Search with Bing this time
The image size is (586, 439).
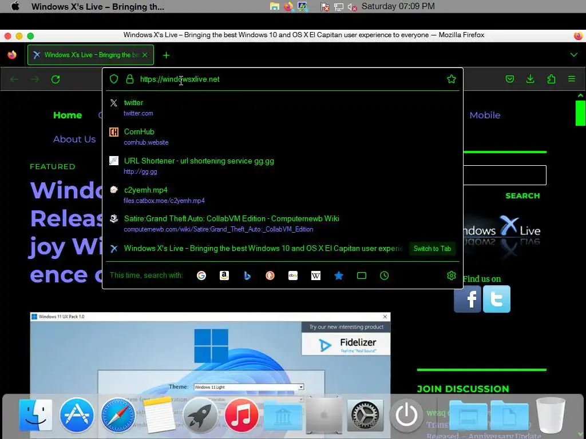tap(247, 276)
